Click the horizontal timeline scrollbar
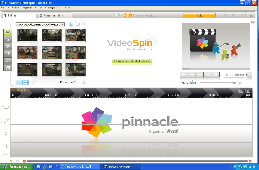 tap(137, 161)
